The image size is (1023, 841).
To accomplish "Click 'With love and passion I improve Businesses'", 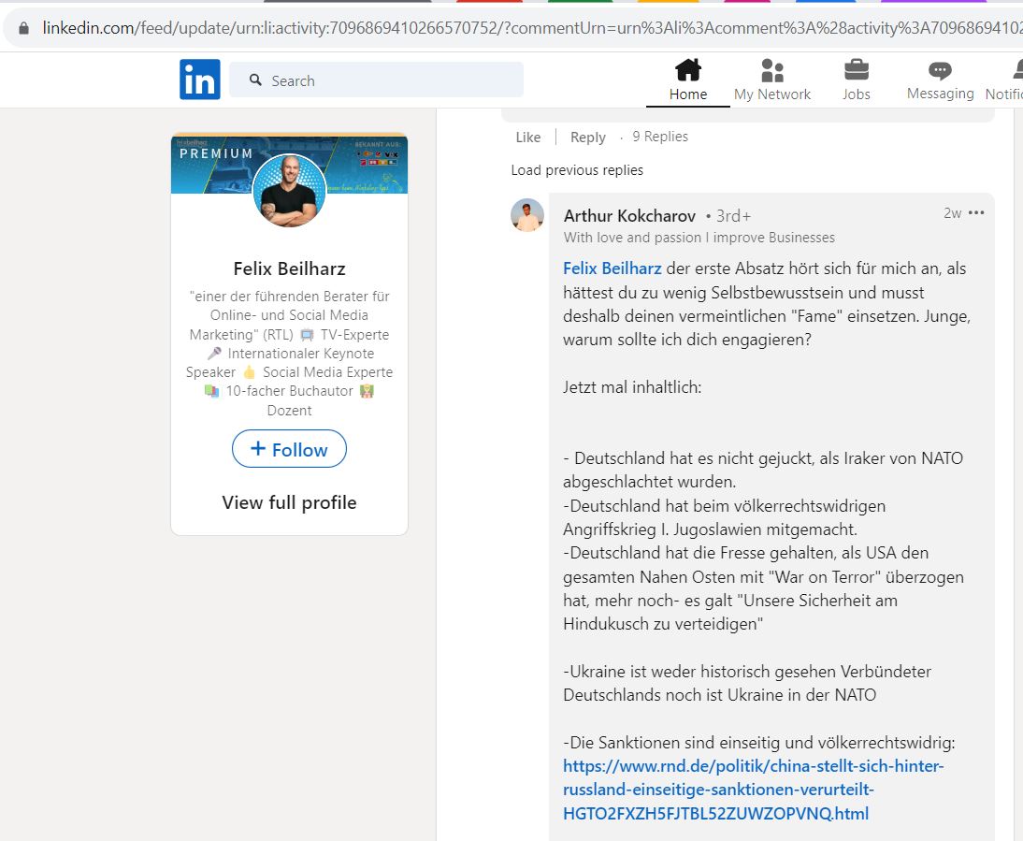I will pos(699,238).
